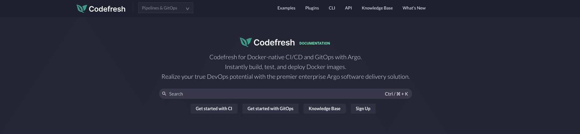
Task: Open the CLI navigation link
Action: 332,8
